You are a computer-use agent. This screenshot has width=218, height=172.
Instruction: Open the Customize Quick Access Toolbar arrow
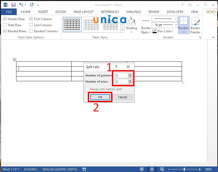coord(38,5)
